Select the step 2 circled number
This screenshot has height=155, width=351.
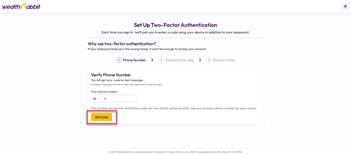coord(161,60)
